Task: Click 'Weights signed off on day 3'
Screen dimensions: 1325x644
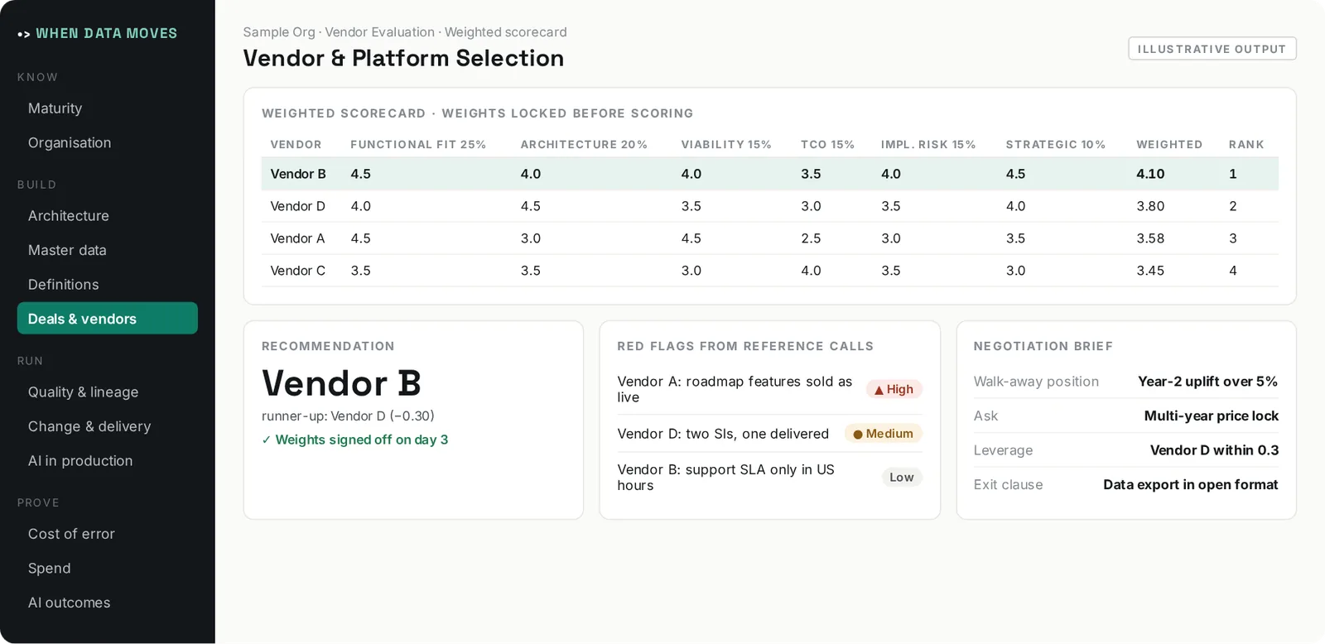Action: (x=355, y=440)
